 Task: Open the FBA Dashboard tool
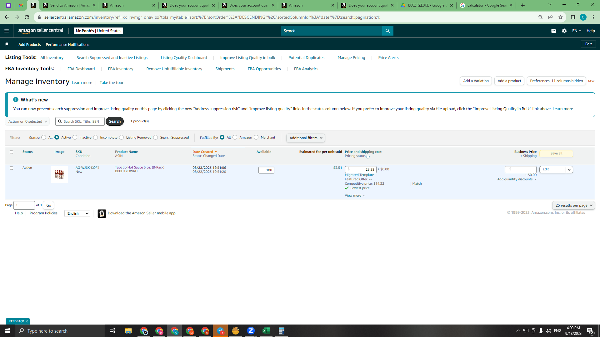pos(81,69)
